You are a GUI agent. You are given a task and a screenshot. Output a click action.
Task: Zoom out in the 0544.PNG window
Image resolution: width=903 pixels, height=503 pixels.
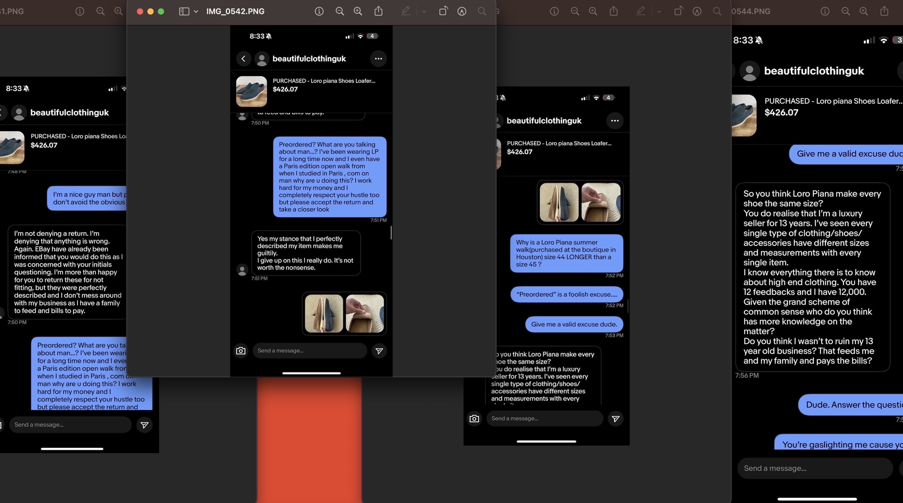tap(846, 11)
